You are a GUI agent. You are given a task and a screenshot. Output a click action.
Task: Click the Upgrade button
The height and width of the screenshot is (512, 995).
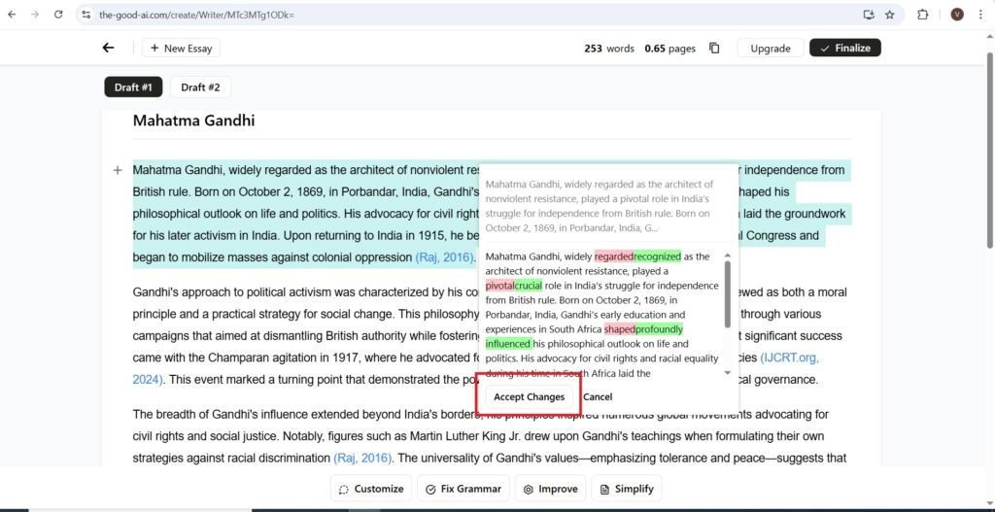coord(770,49)
